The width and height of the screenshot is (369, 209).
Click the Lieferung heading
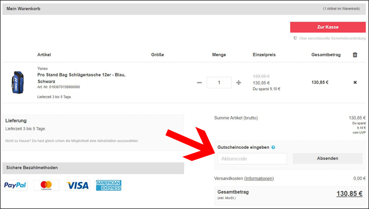(16, 121)
